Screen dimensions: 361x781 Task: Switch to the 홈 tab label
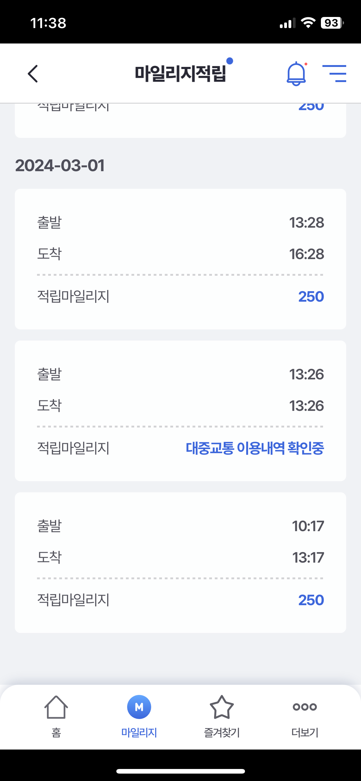tap(56, 732)
